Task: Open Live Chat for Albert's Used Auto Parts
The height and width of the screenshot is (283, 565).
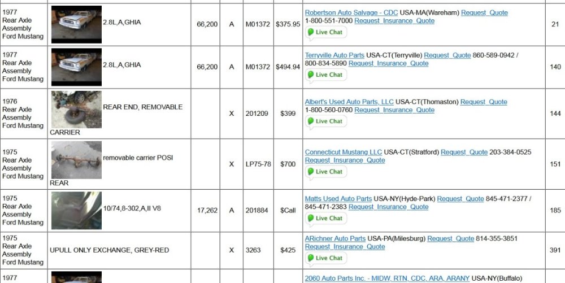Action: coord(326,121)
